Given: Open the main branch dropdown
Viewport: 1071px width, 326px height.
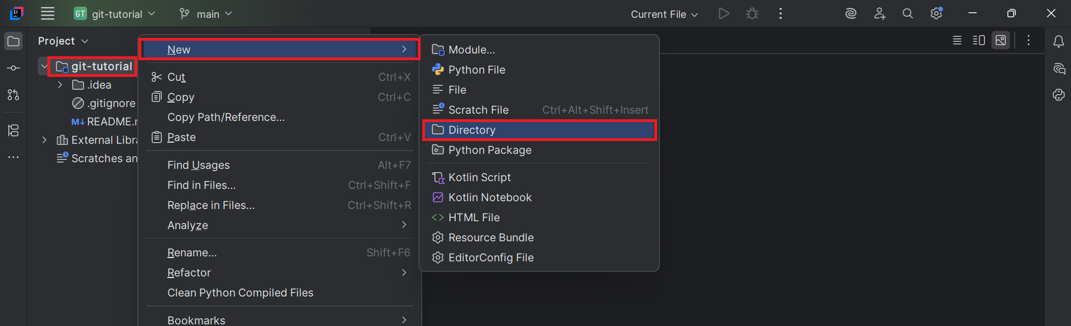Looking at the screenshot, I should (206, 14).
